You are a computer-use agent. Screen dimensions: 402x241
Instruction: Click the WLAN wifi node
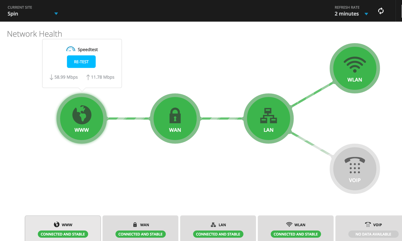point(355,68)
